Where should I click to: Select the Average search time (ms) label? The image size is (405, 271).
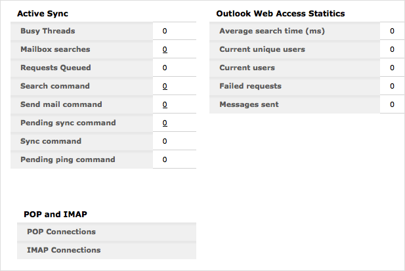click(x=272, y=31)
